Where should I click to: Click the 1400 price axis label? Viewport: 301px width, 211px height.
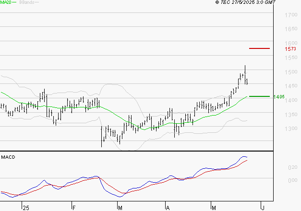coord(291,100)
